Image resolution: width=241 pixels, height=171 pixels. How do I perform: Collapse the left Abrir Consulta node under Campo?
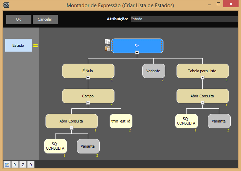pos(71,128)
